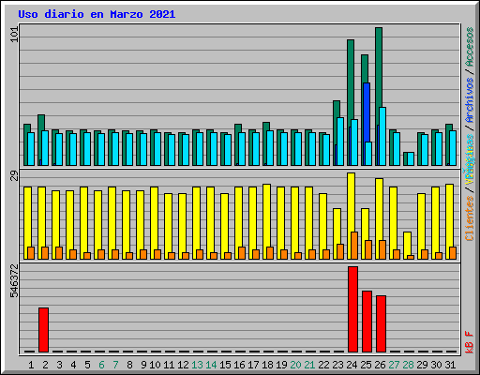Click the day 13 label on the axis

[x=197, y=365]
